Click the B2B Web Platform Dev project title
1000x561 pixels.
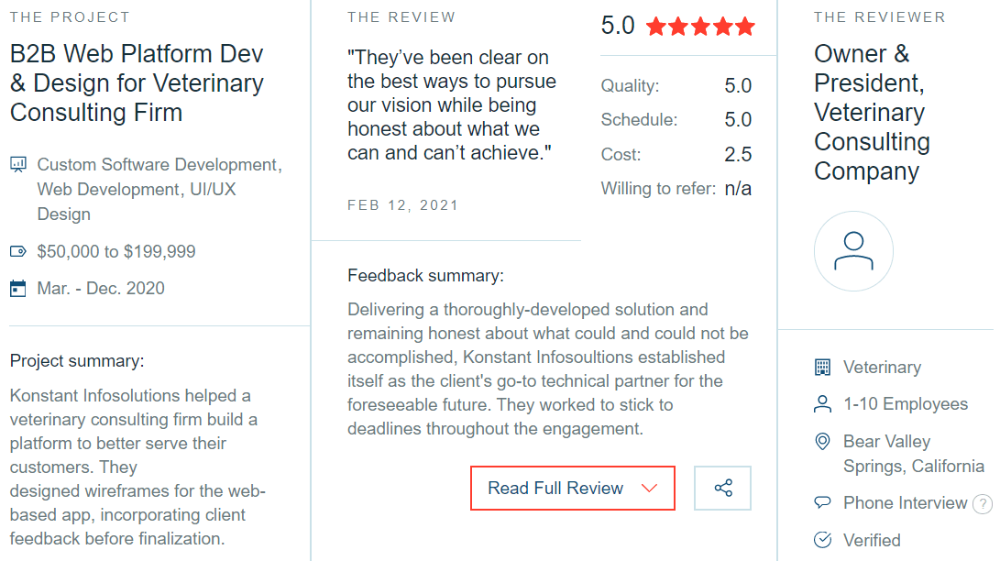point(137,82)
